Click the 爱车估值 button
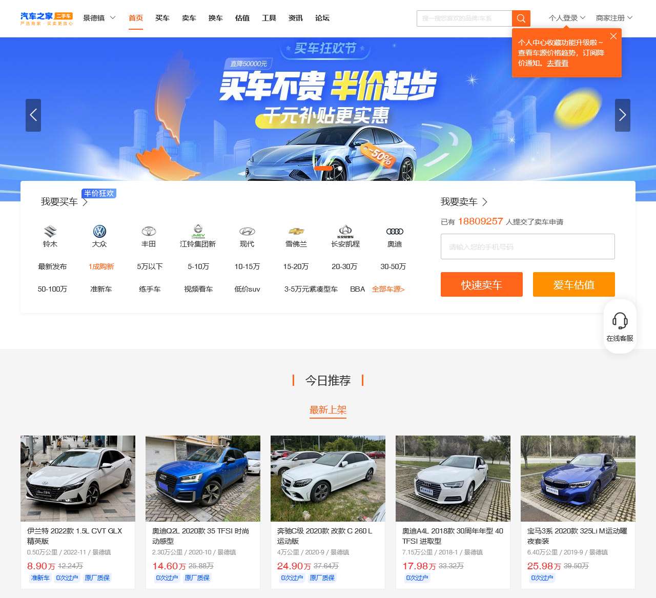This screenshot has height=598, width=656. tap(574, 284)
